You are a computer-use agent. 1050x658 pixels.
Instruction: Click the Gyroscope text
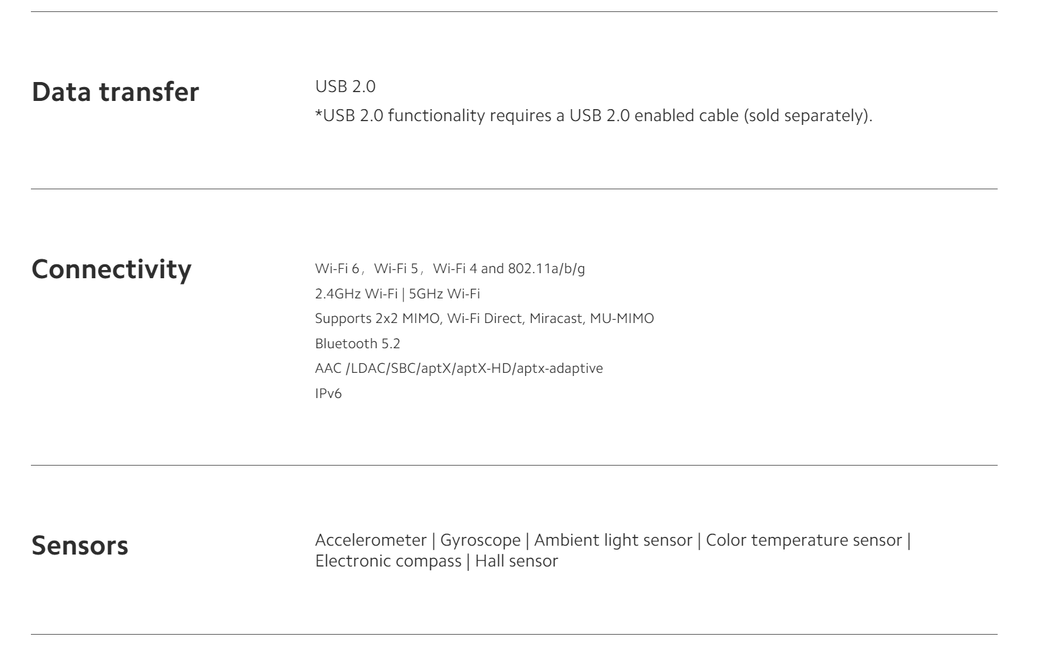click(x=481, y=541)
